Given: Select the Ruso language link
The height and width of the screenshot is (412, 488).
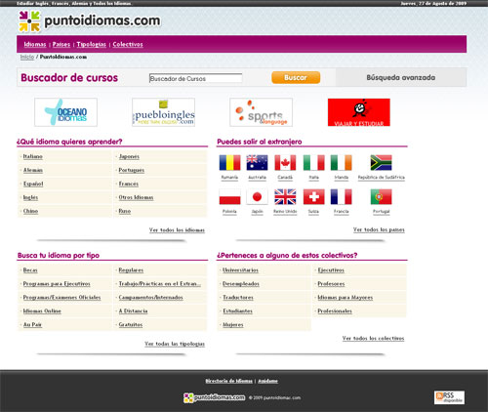Looking at the screenshot, I should [125, 211].
